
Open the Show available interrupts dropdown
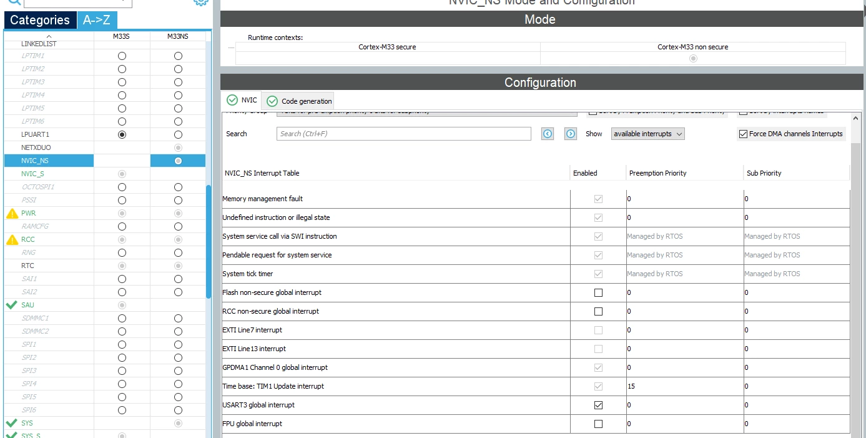[x=647, y=134]
